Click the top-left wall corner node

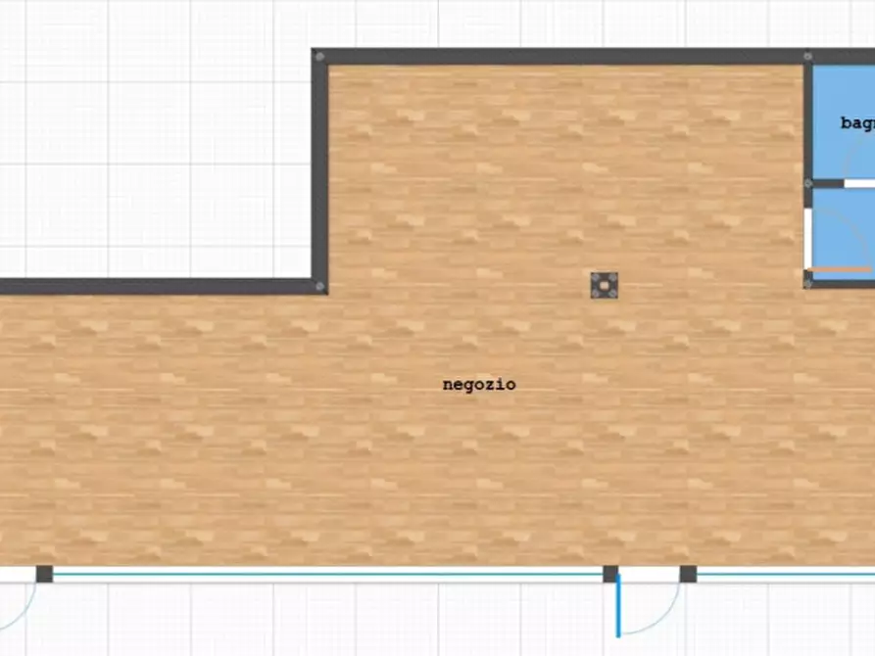(319, 57)
